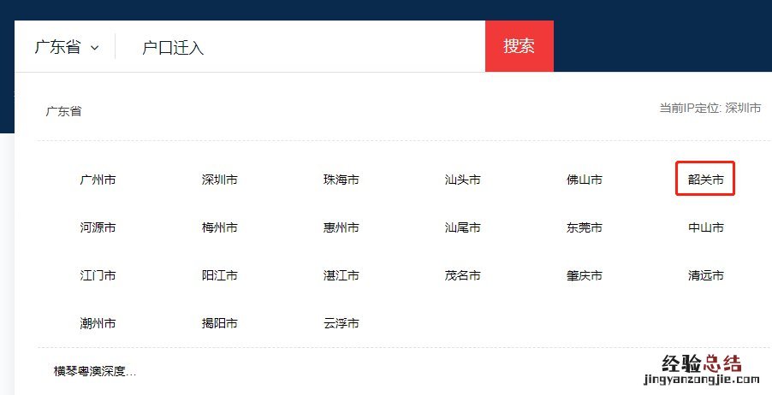This screenshot has height=395, width=772.
Task: Choose 河源市 city
Action: pos(98,227)
